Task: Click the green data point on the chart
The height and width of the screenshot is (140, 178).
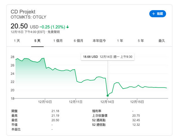Action: tap(108, 96)
